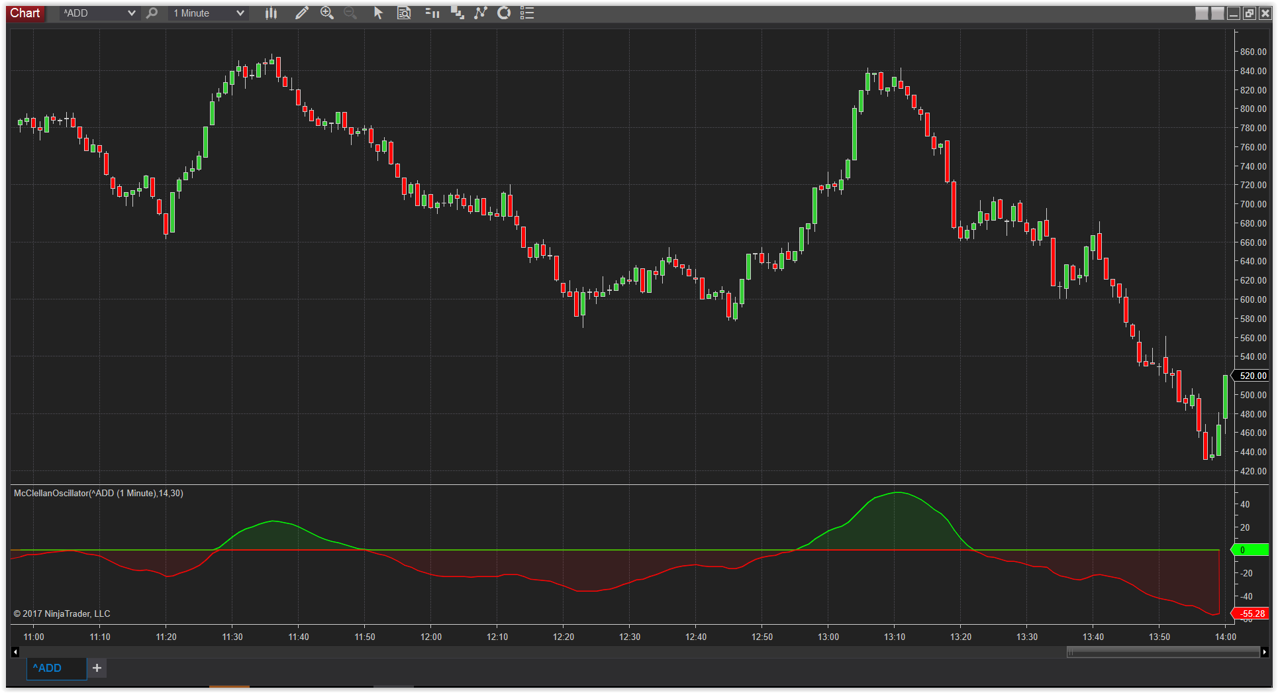Click the instrument search magnifier icon
The height and width of the screenshot is (693, 1278).
pyautogui.click(x=152, y=13)
